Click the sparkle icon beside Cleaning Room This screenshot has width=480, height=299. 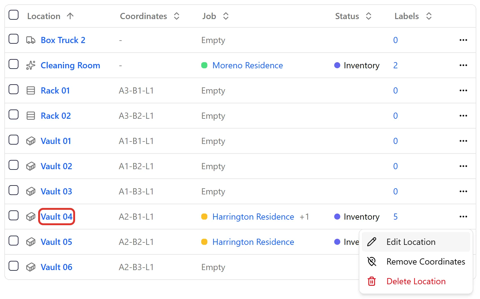pos(31,65)
